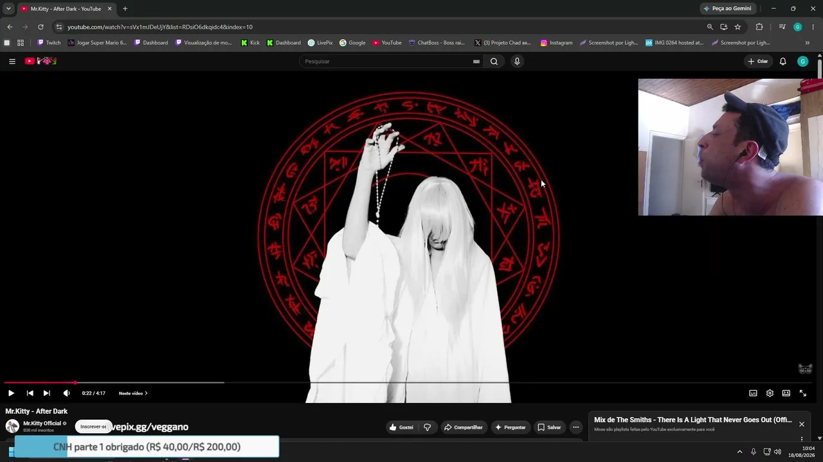Open the Twitch bookmark
Image resolution: width=823 pixels, height=462 pixels.
[49, 43]
